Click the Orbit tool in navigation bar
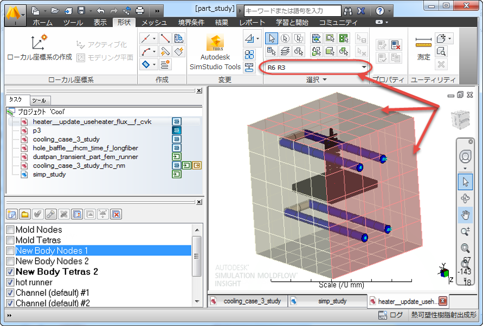483x326 pixels. click(465, 198)
